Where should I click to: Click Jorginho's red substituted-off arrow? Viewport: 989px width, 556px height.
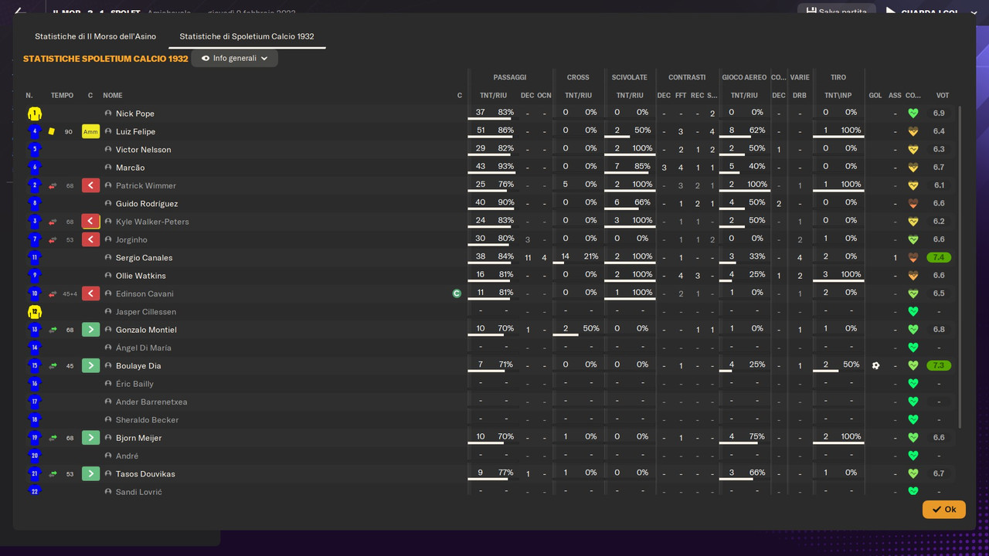[x=90, y=239]
